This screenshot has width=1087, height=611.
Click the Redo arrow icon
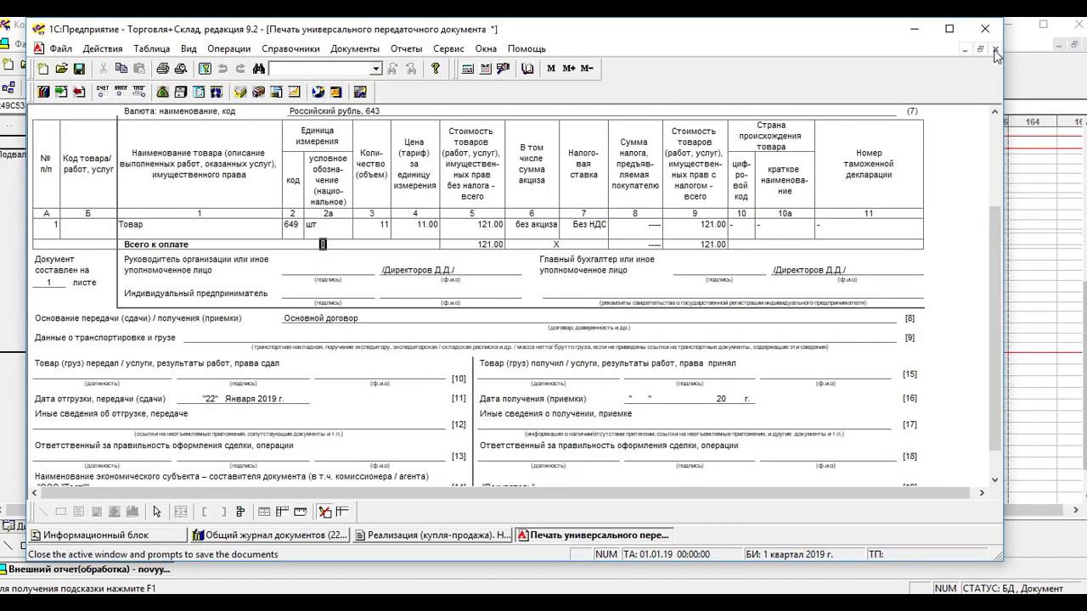[240, 69]
